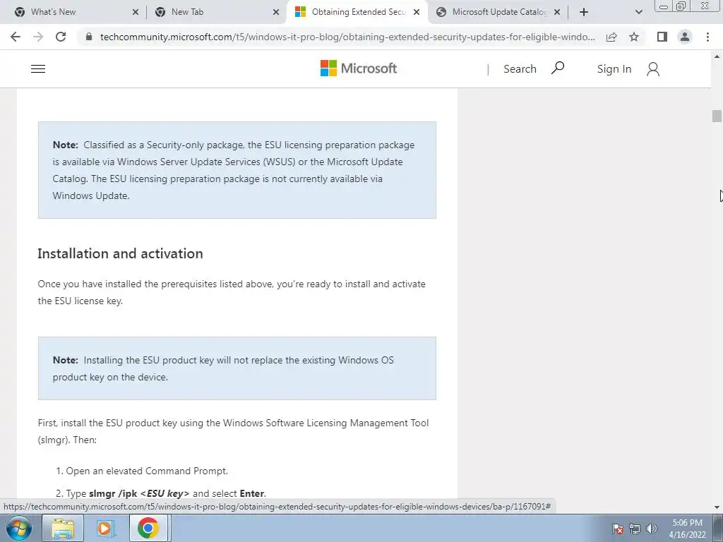Close the Microsoft Update Catalog tab

click(x=557, y=12)
